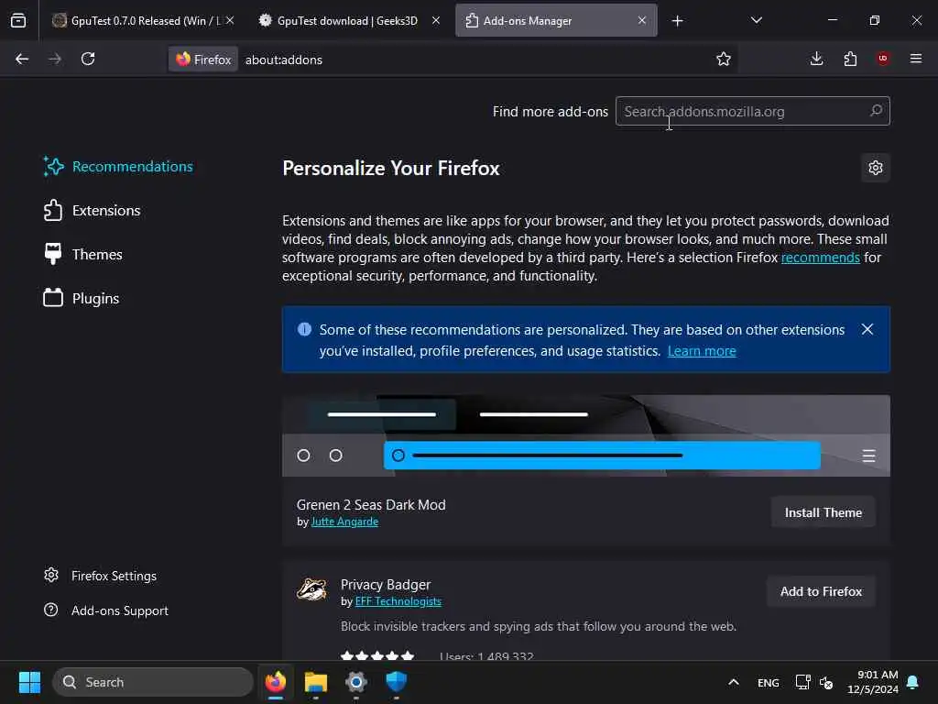
Task: Open the Downloads panel icon
Action: click(x=816, y=59)
